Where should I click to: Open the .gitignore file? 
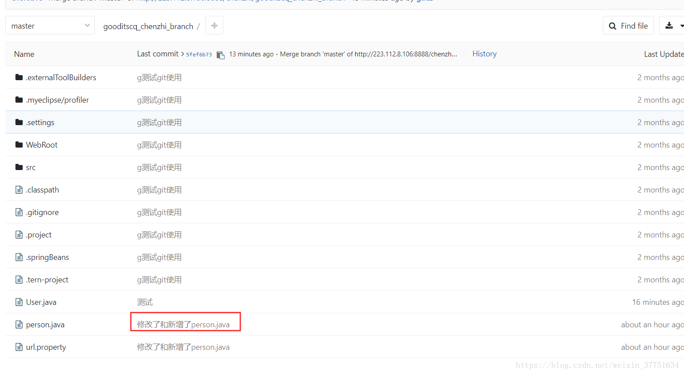coord(42,212)
